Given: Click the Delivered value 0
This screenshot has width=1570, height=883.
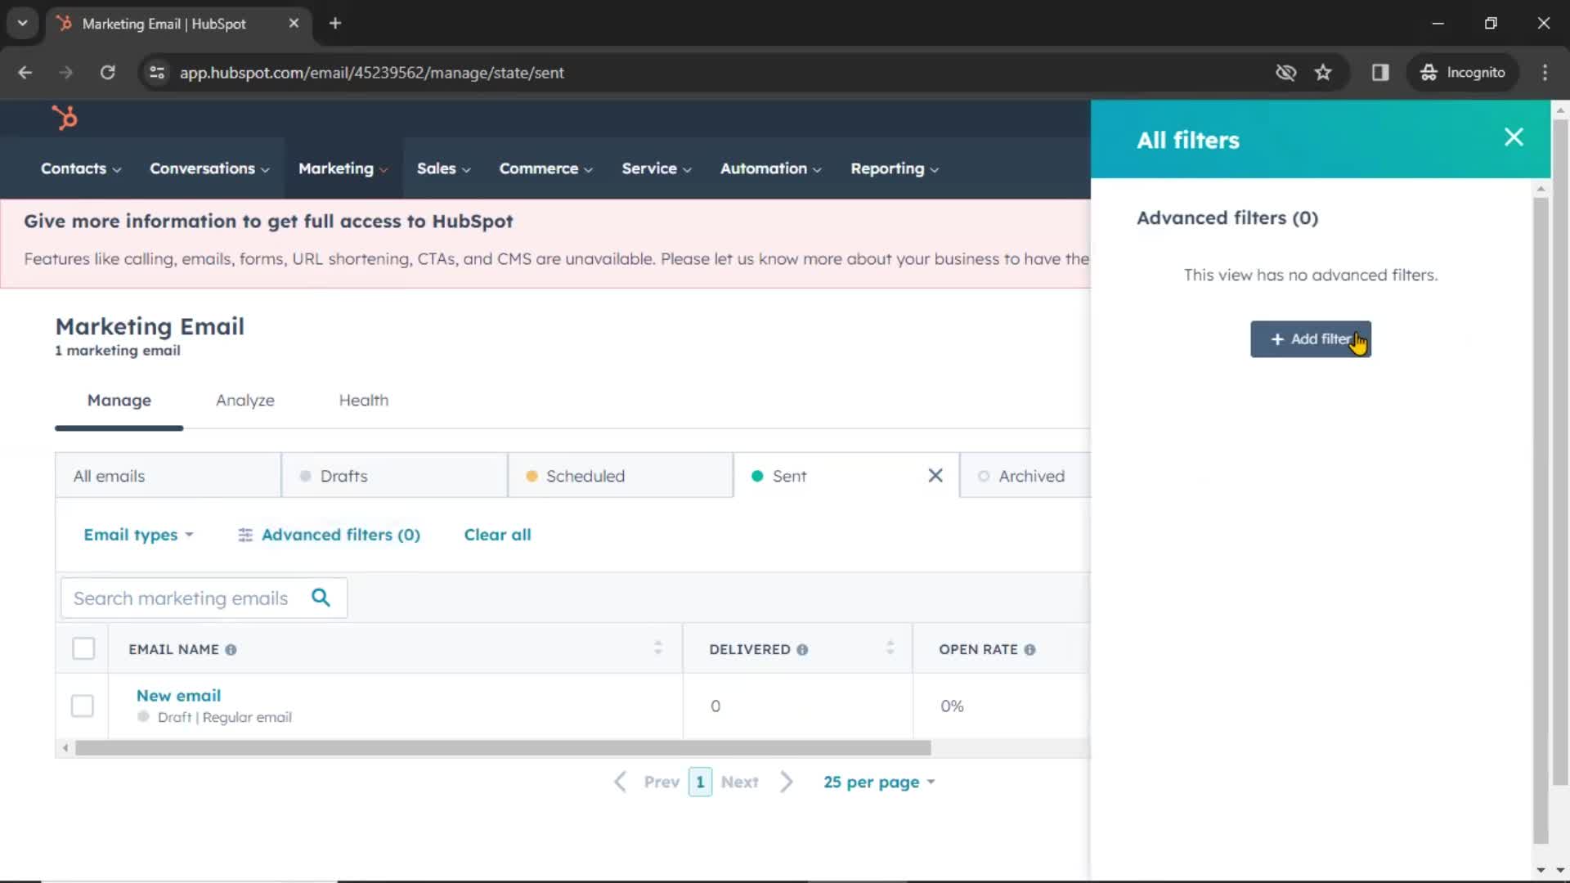Looking at the screenshot, I should click(715, 706).
